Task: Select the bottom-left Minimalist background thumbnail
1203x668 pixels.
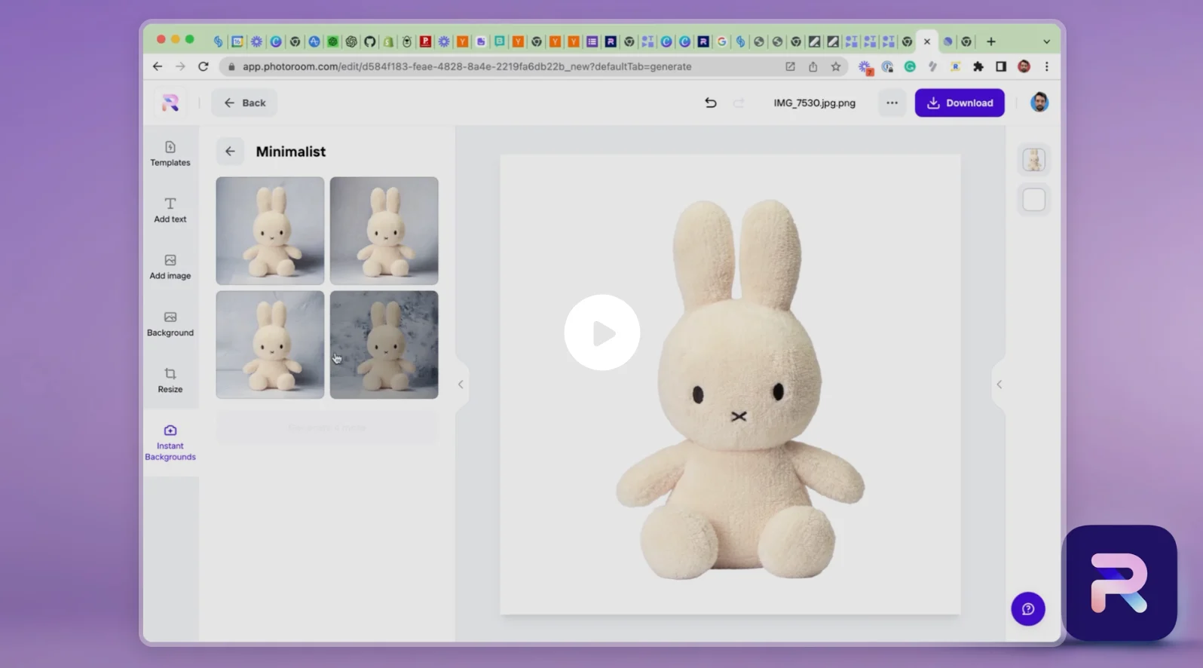Action: [270, 345]
